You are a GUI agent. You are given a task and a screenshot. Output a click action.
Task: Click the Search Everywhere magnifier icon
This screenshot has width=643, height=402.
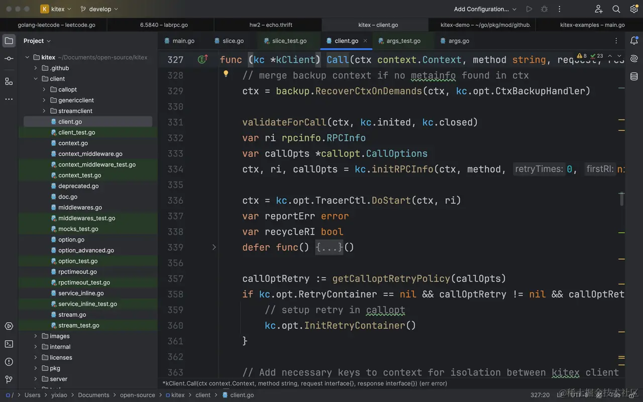pos(616,9)
